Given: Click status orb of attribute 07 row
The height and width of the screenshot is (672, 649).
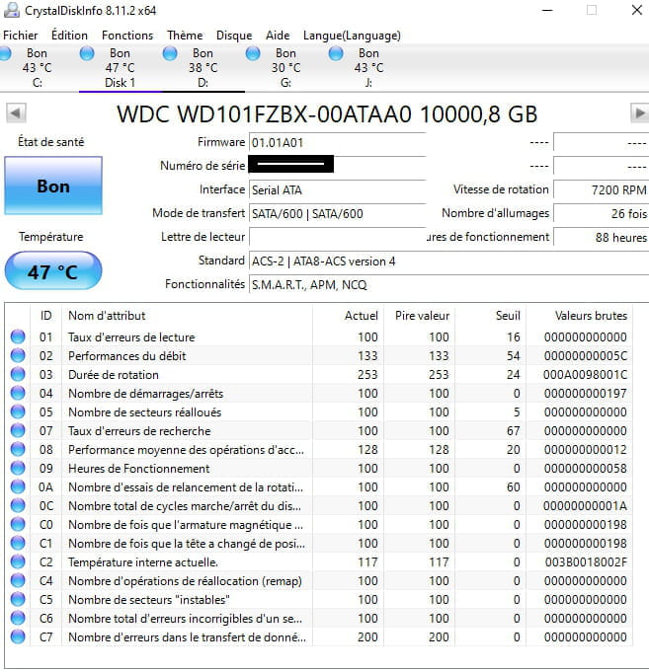Looking at the screenshot, I should coord(18,430).
